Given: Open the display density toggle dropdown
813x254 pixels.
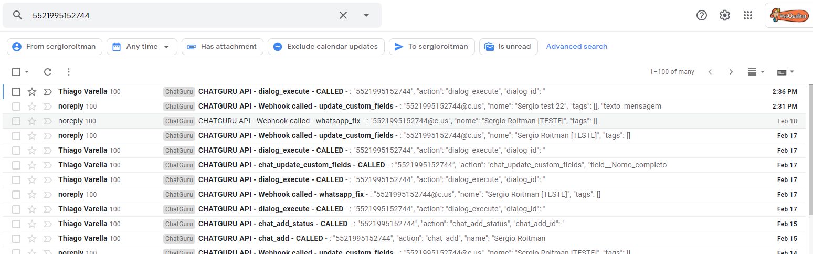Looking at the screenshot, I should coord(756,72).
